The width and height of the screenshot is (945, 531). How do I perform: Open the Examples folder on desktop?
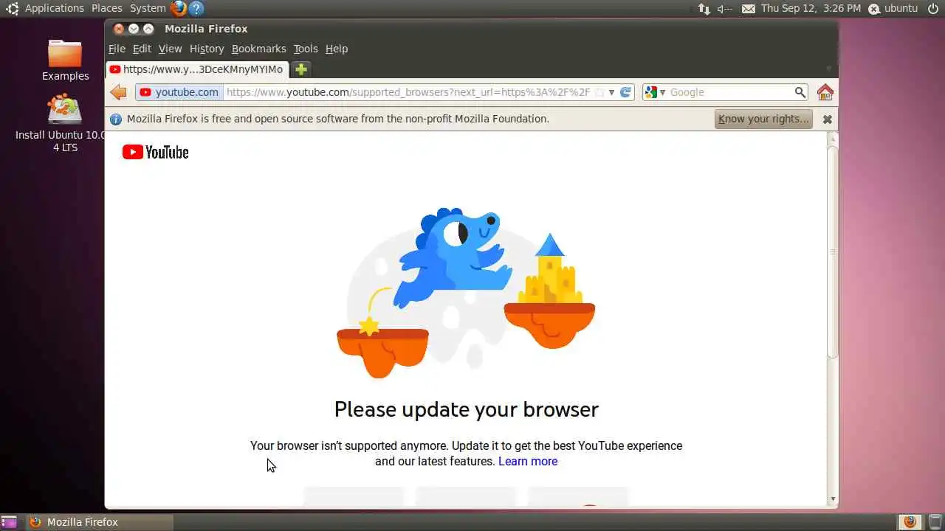tap(65, 60)
